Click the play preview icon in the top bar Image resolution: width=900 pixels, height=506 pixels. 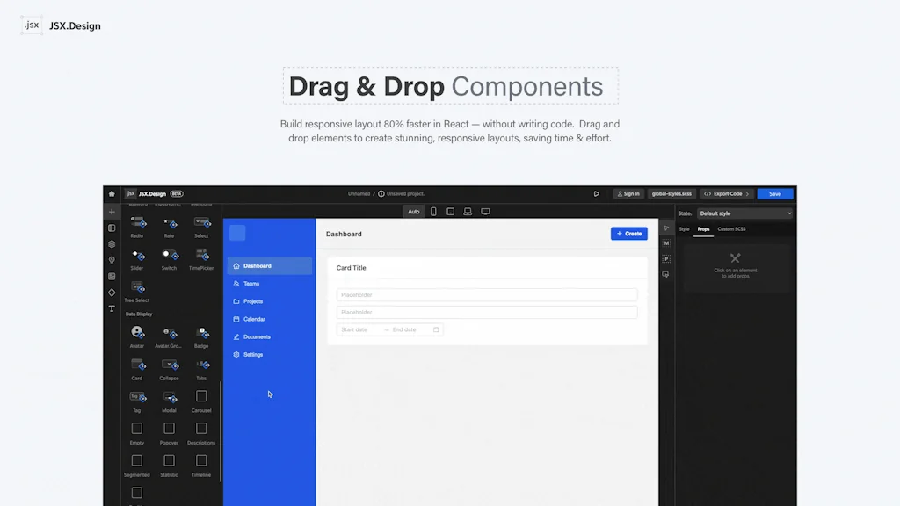pyautogui.click(x=596, y=192)
